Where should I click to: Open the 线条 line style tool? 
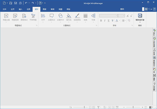[85, 18]
